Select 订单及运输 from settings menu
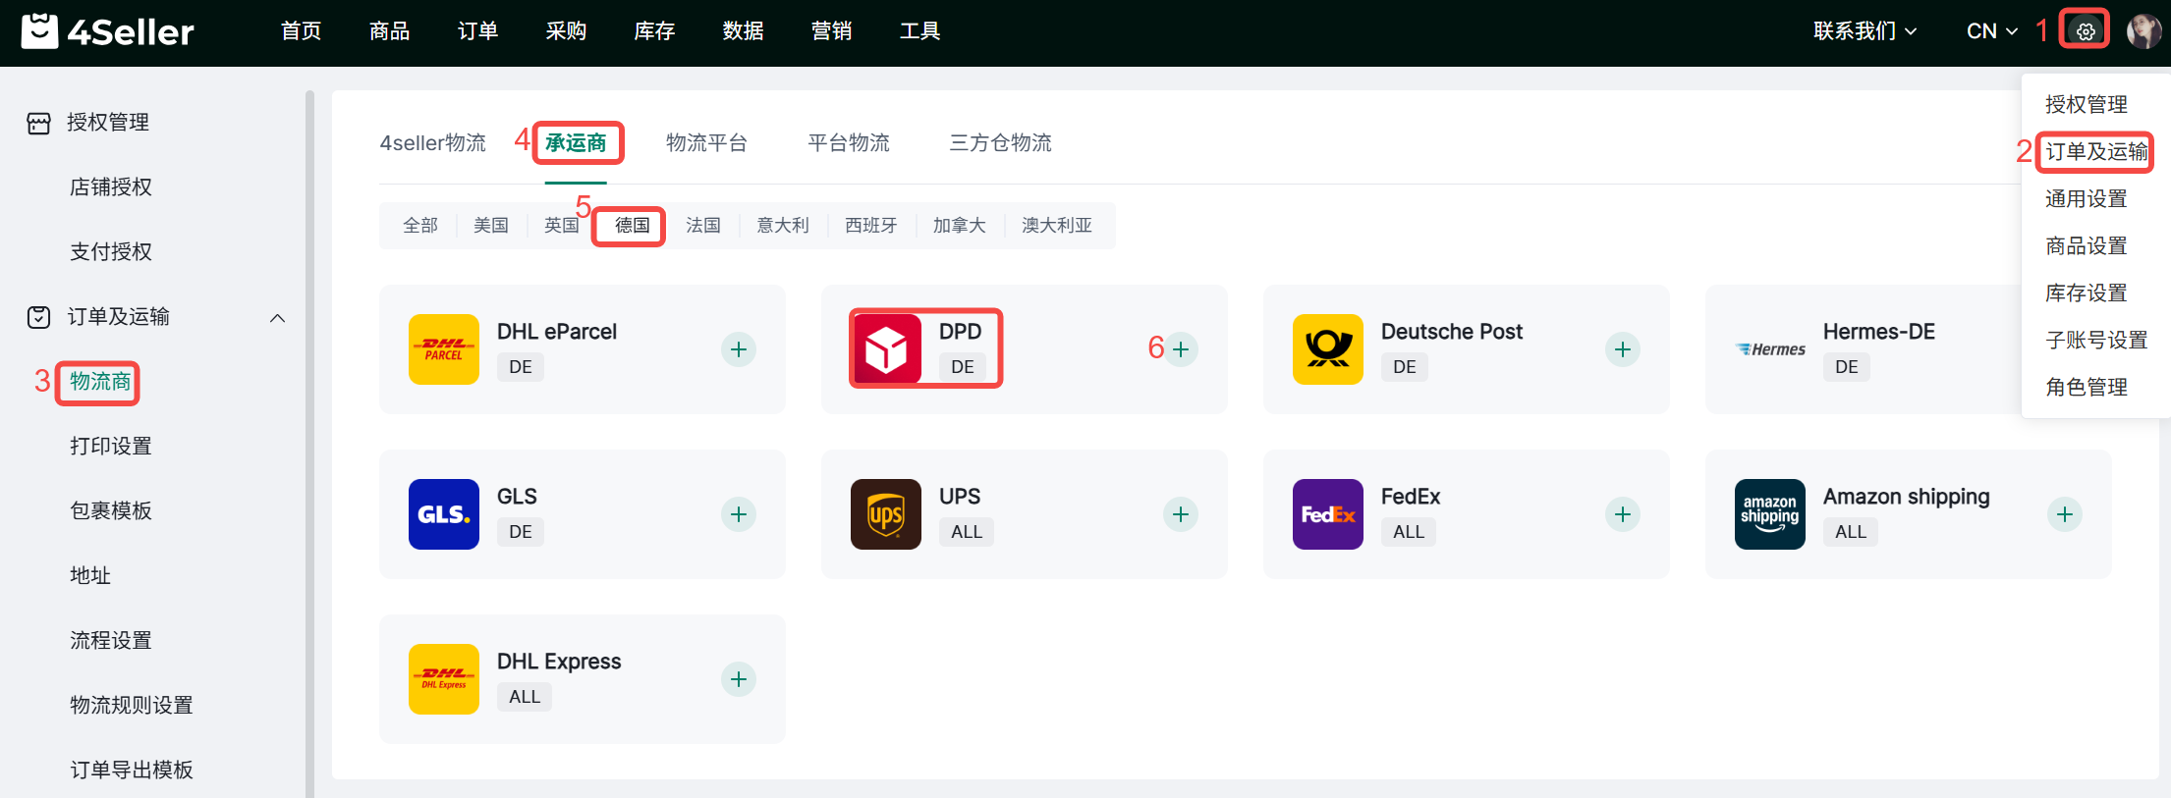 (x=2095, y=152)
